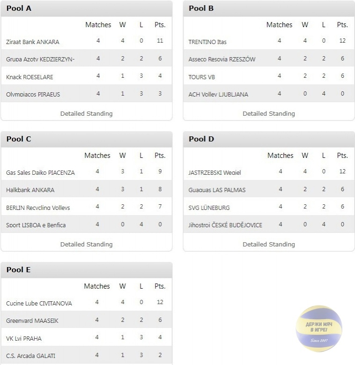
Task: Select the TRENTINO Itas team
Action: [x=207, y=42]
